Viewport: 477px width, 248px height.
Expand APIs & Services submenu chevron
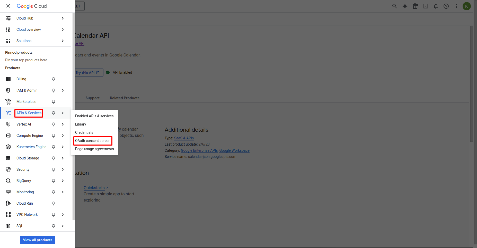click(x=63, y=113)
